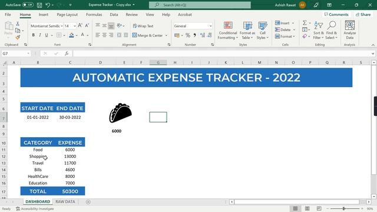Click Insert Function fx icon

tap(67, 54)
